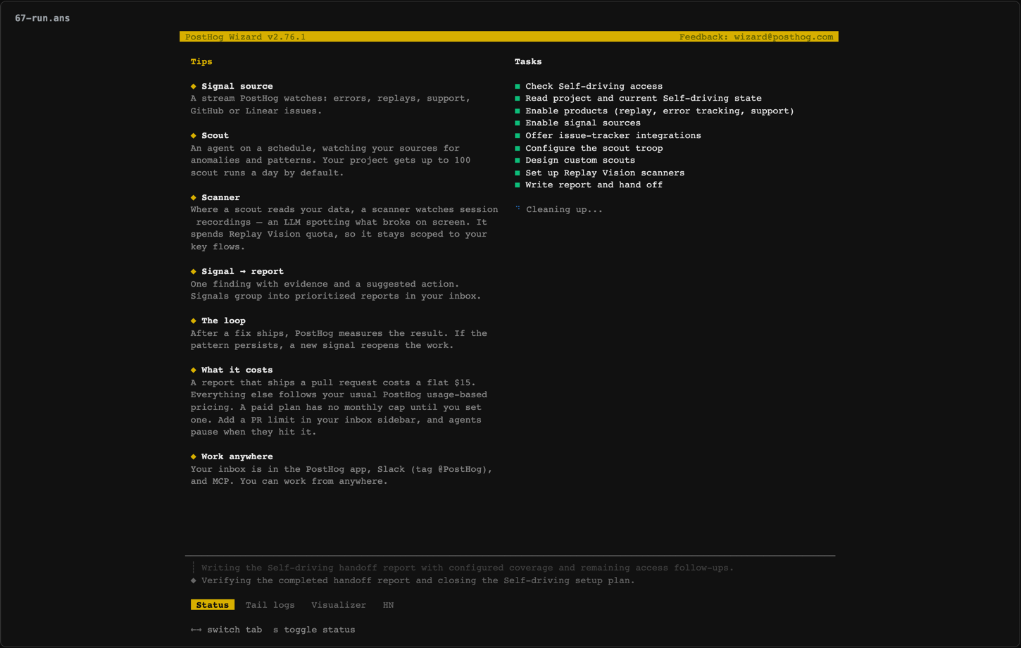
Task: Click the green square for Design custom scouts
Action: click(518, 161)
